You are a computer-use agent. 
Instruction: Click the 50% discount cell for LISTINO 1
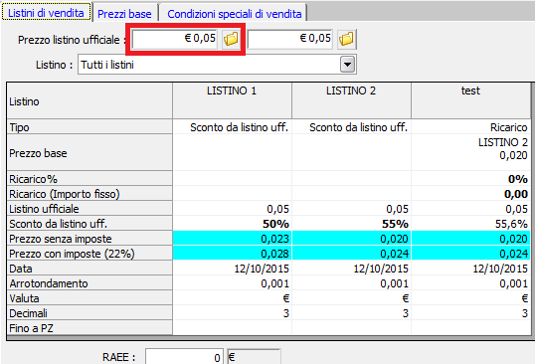pyautogui.click(x=232, y=224)
